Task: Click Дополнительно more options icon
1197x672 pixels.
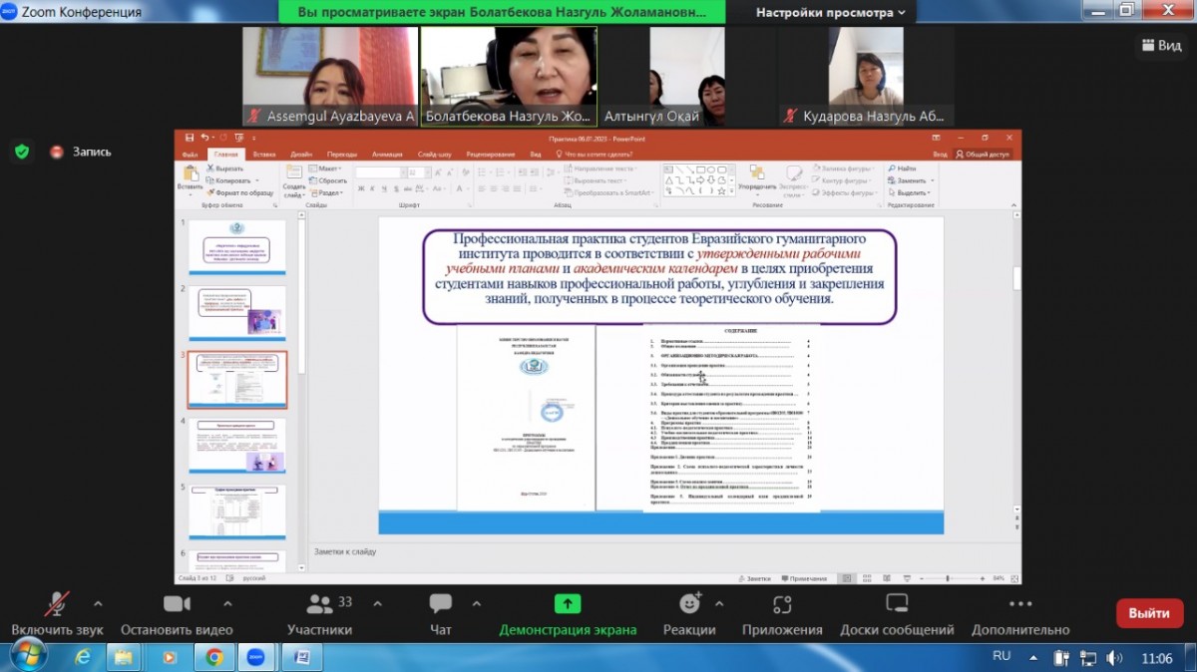Action: click(x=1020, y=604)
